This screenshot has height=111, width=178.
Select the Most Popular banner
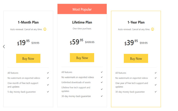pos(82,9)
